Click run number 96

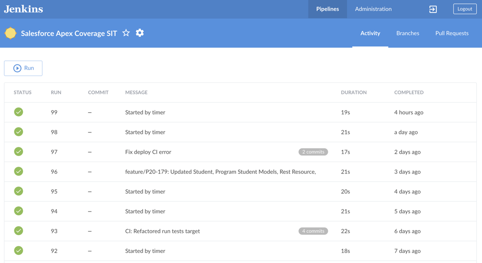tap(54, 172)
